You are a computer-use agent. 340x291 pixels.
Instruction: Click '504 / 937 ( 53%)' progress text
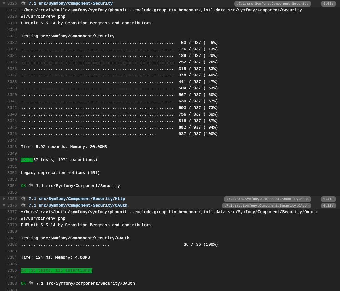pos(198,88)
